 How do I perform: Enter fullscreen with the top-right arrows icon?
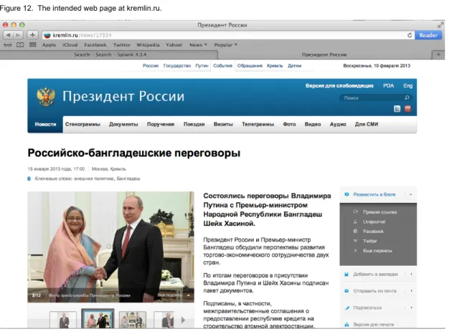440,25
